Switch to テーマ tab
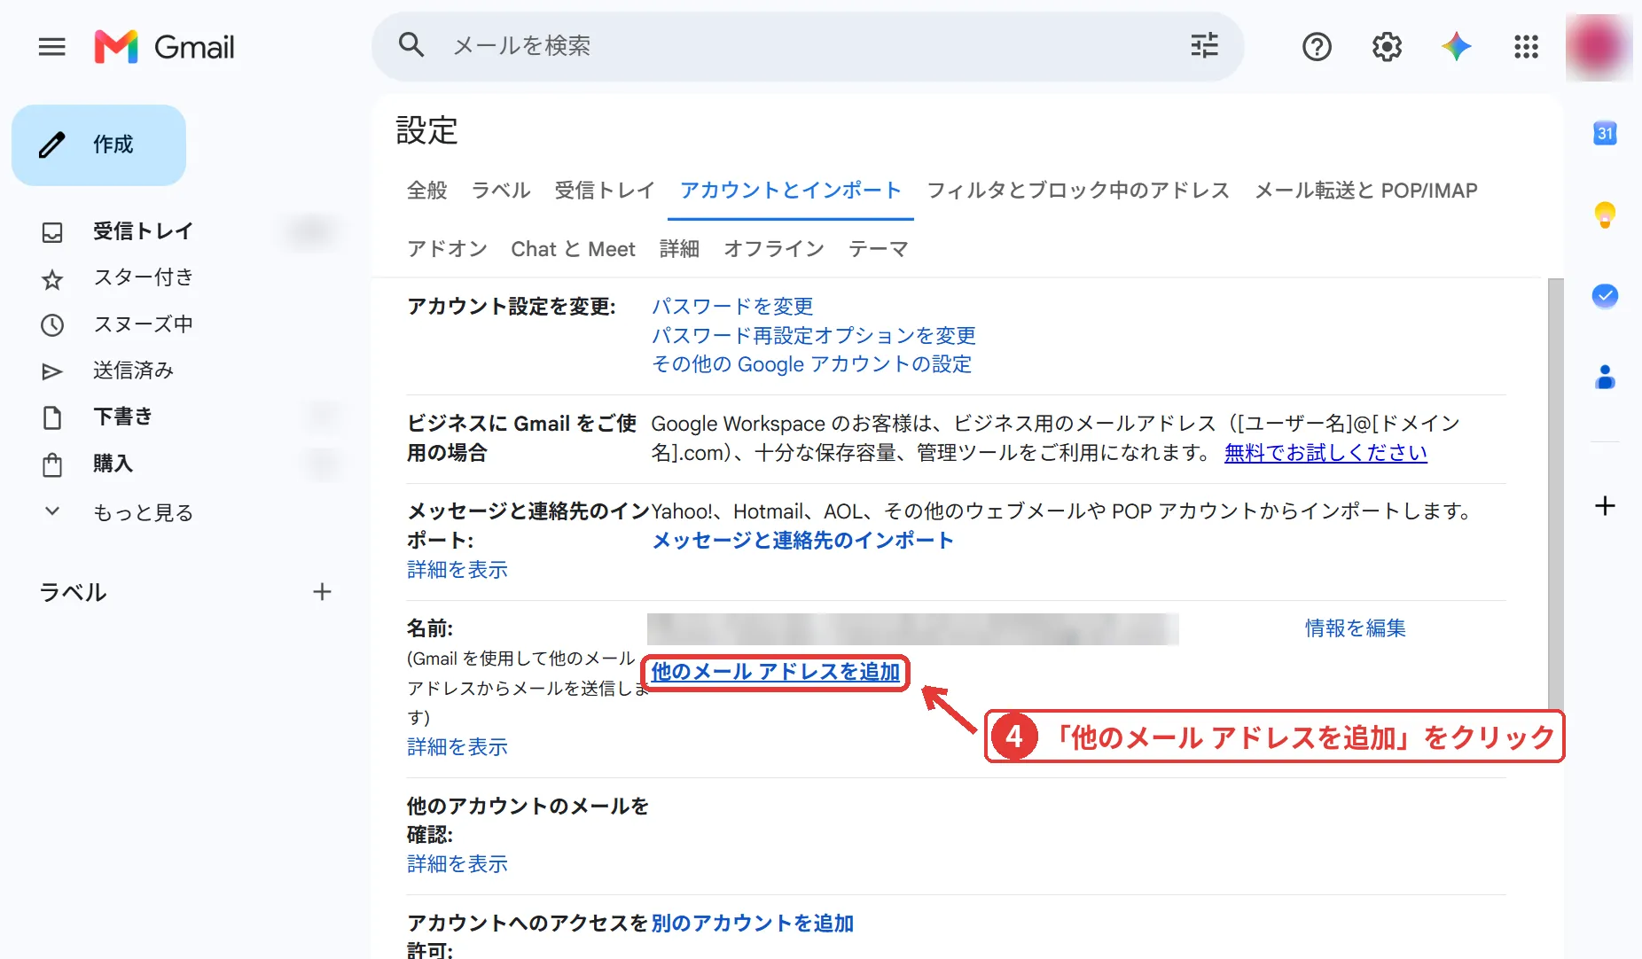Viewport: 1642px width, 959px height. (x=879, y=249)
